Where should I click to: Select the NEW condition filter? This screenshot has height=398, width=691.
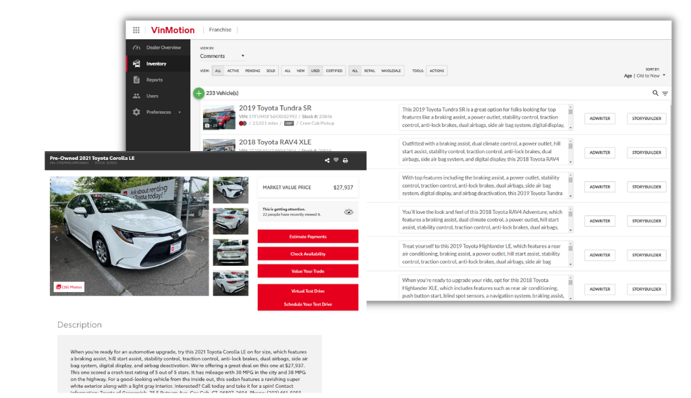300,71
